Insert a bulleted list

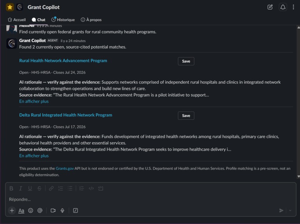tap(70, 188)
